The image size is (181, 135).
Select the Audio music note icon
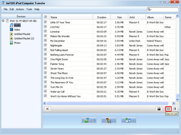coord(11,25)
